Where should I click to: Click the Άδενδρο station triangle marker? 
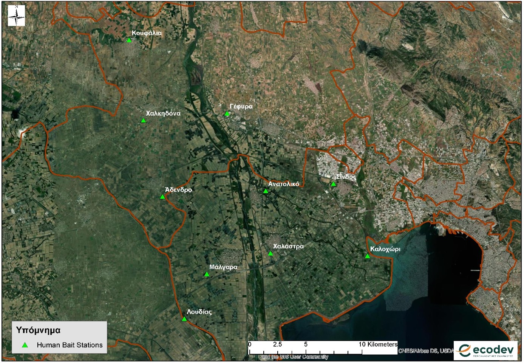162,197
